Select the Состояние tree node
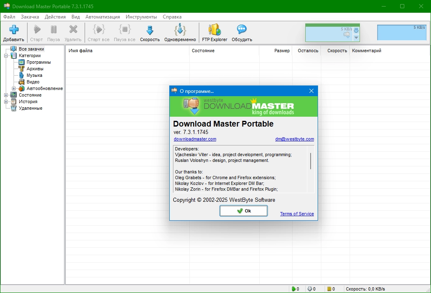 pyautogui.click(x=30, y=95)
